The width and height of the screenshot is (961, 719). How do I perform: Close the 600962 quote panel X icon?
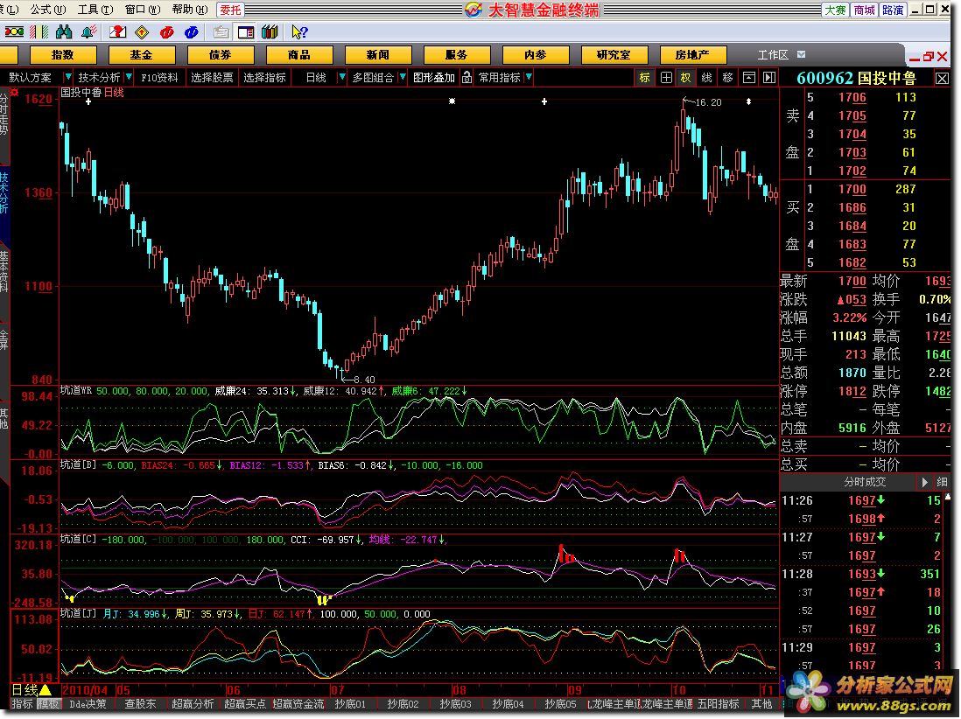point(942,79)
